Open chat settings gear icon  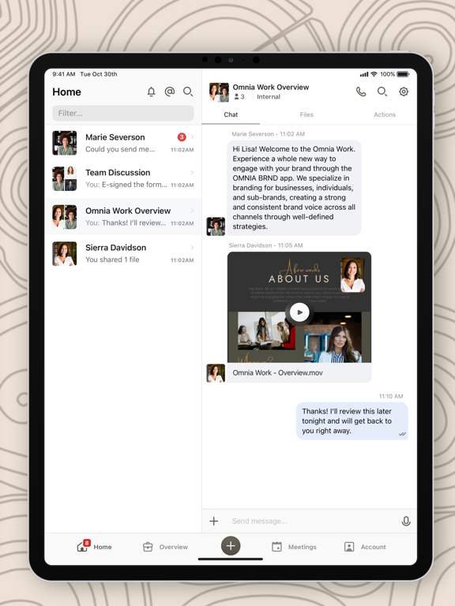(x=404, y=92)
